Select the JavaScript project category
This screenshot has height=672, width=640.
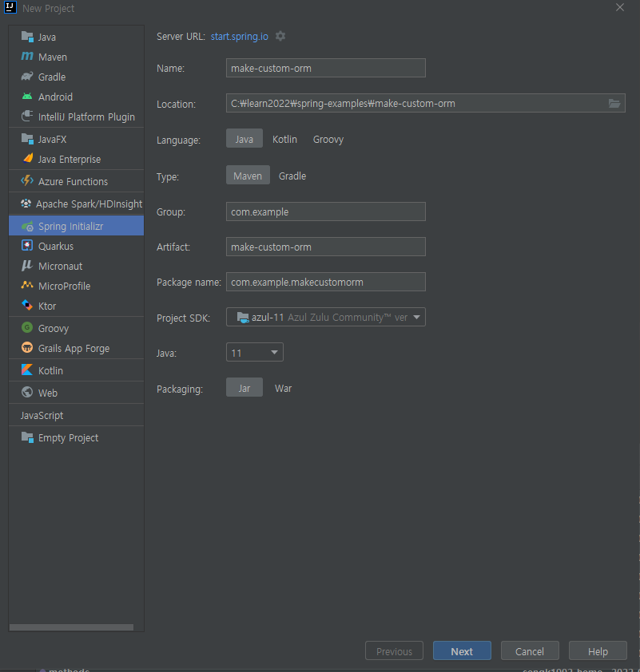(x=42, y=415)
